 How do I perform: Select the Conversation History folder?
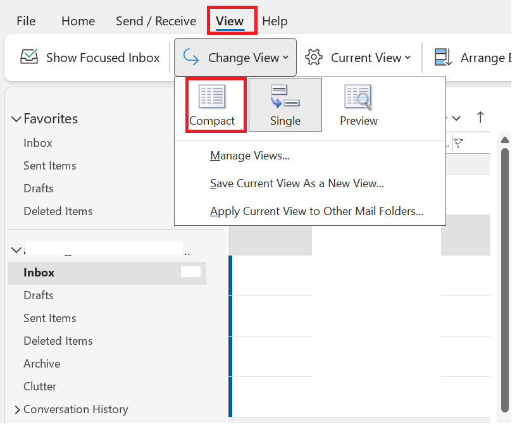[x=76, y=409]
